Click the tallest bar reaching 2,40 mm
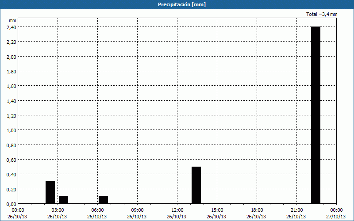The height and width of the screenshot is (221, 354). (316, 115)
